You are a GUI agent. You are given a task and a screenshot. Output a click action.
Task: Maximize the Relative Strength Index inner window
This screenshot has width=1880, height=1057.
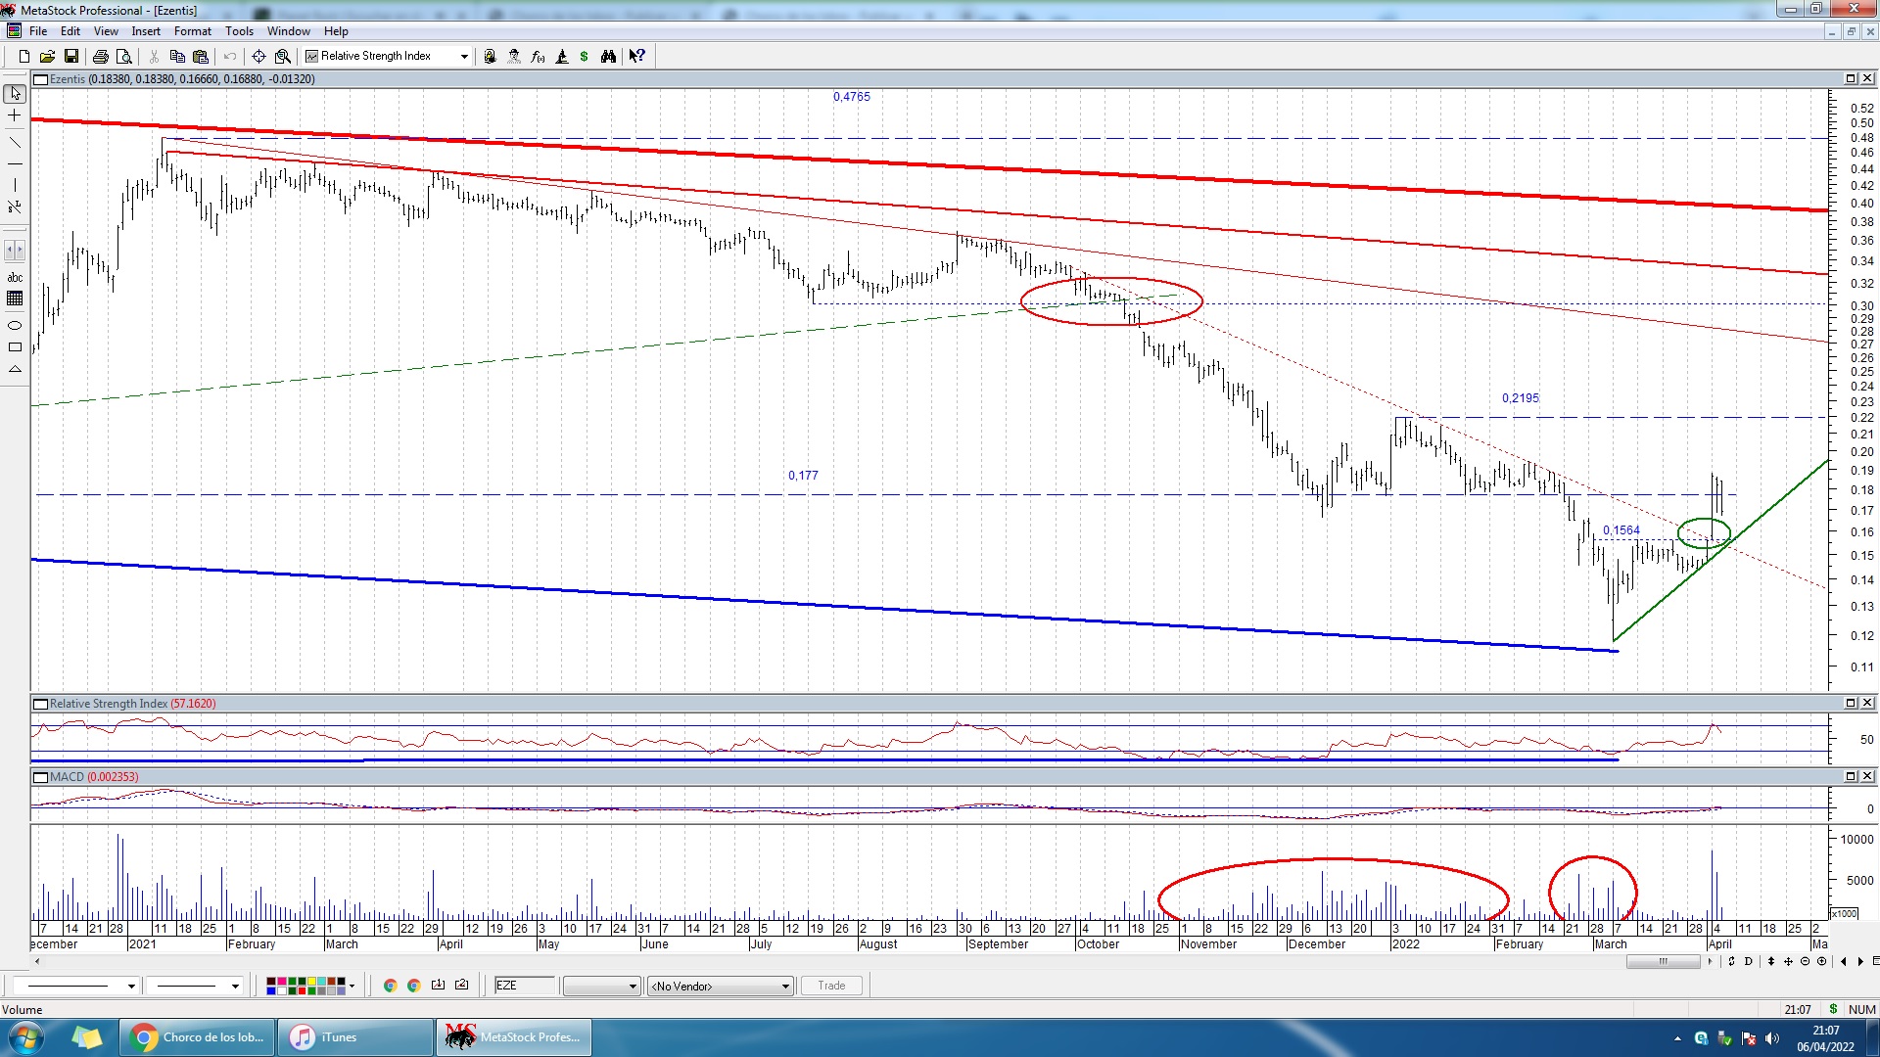[1851, 703]
